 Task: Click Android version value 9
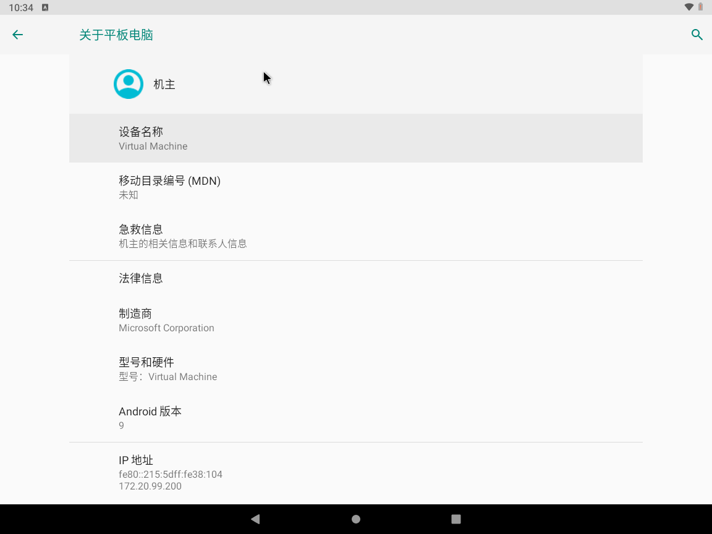tap(121, 425)
